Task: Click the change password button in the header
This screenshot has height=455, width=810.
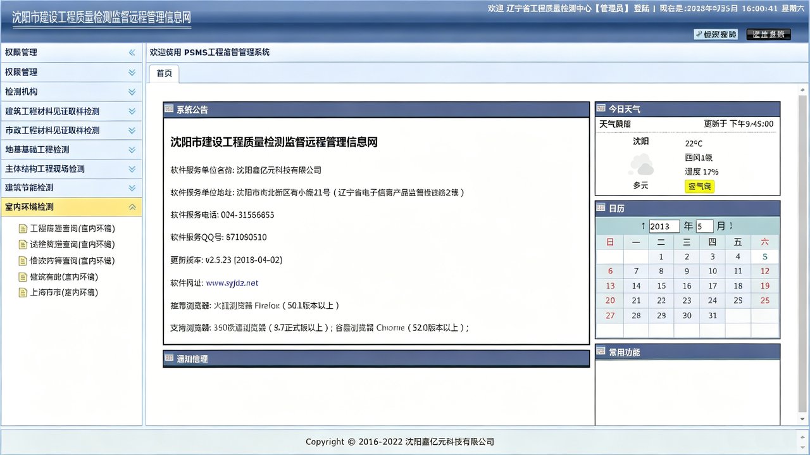Action: (x=716, y=34)
